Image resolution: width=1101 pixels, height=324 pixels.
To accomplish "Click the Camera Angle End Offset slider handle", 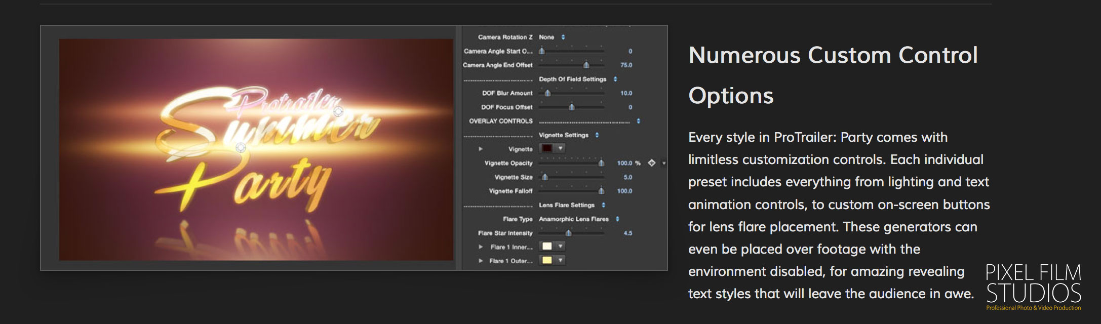I will click(586, 65).
